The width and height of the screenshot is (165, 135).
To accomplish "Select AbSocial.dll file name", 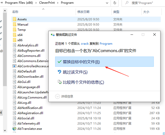I will point(26,118).
